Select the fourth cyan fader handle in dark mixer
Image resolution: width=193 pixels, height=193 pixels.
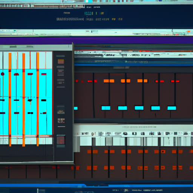[x=156, y=108]
